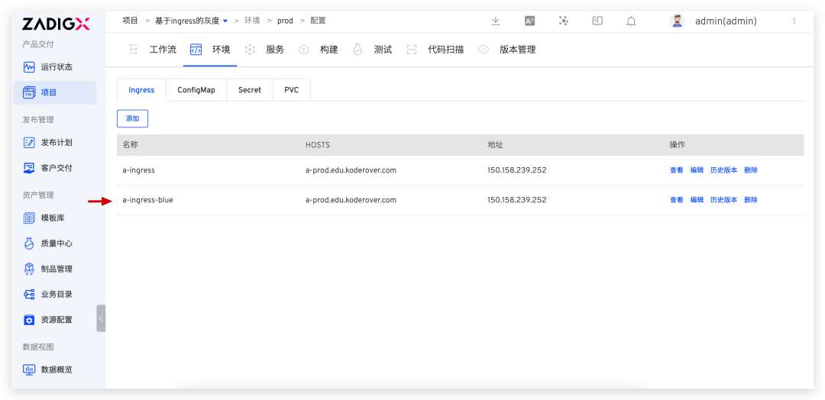Click the 构建 cube icon
This screenshot has height=400, width=825.
303,50
